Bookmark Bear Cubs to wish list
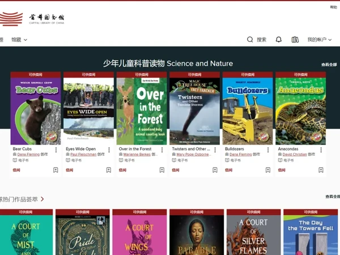This screenshot has width=340, height=255. 56,170
